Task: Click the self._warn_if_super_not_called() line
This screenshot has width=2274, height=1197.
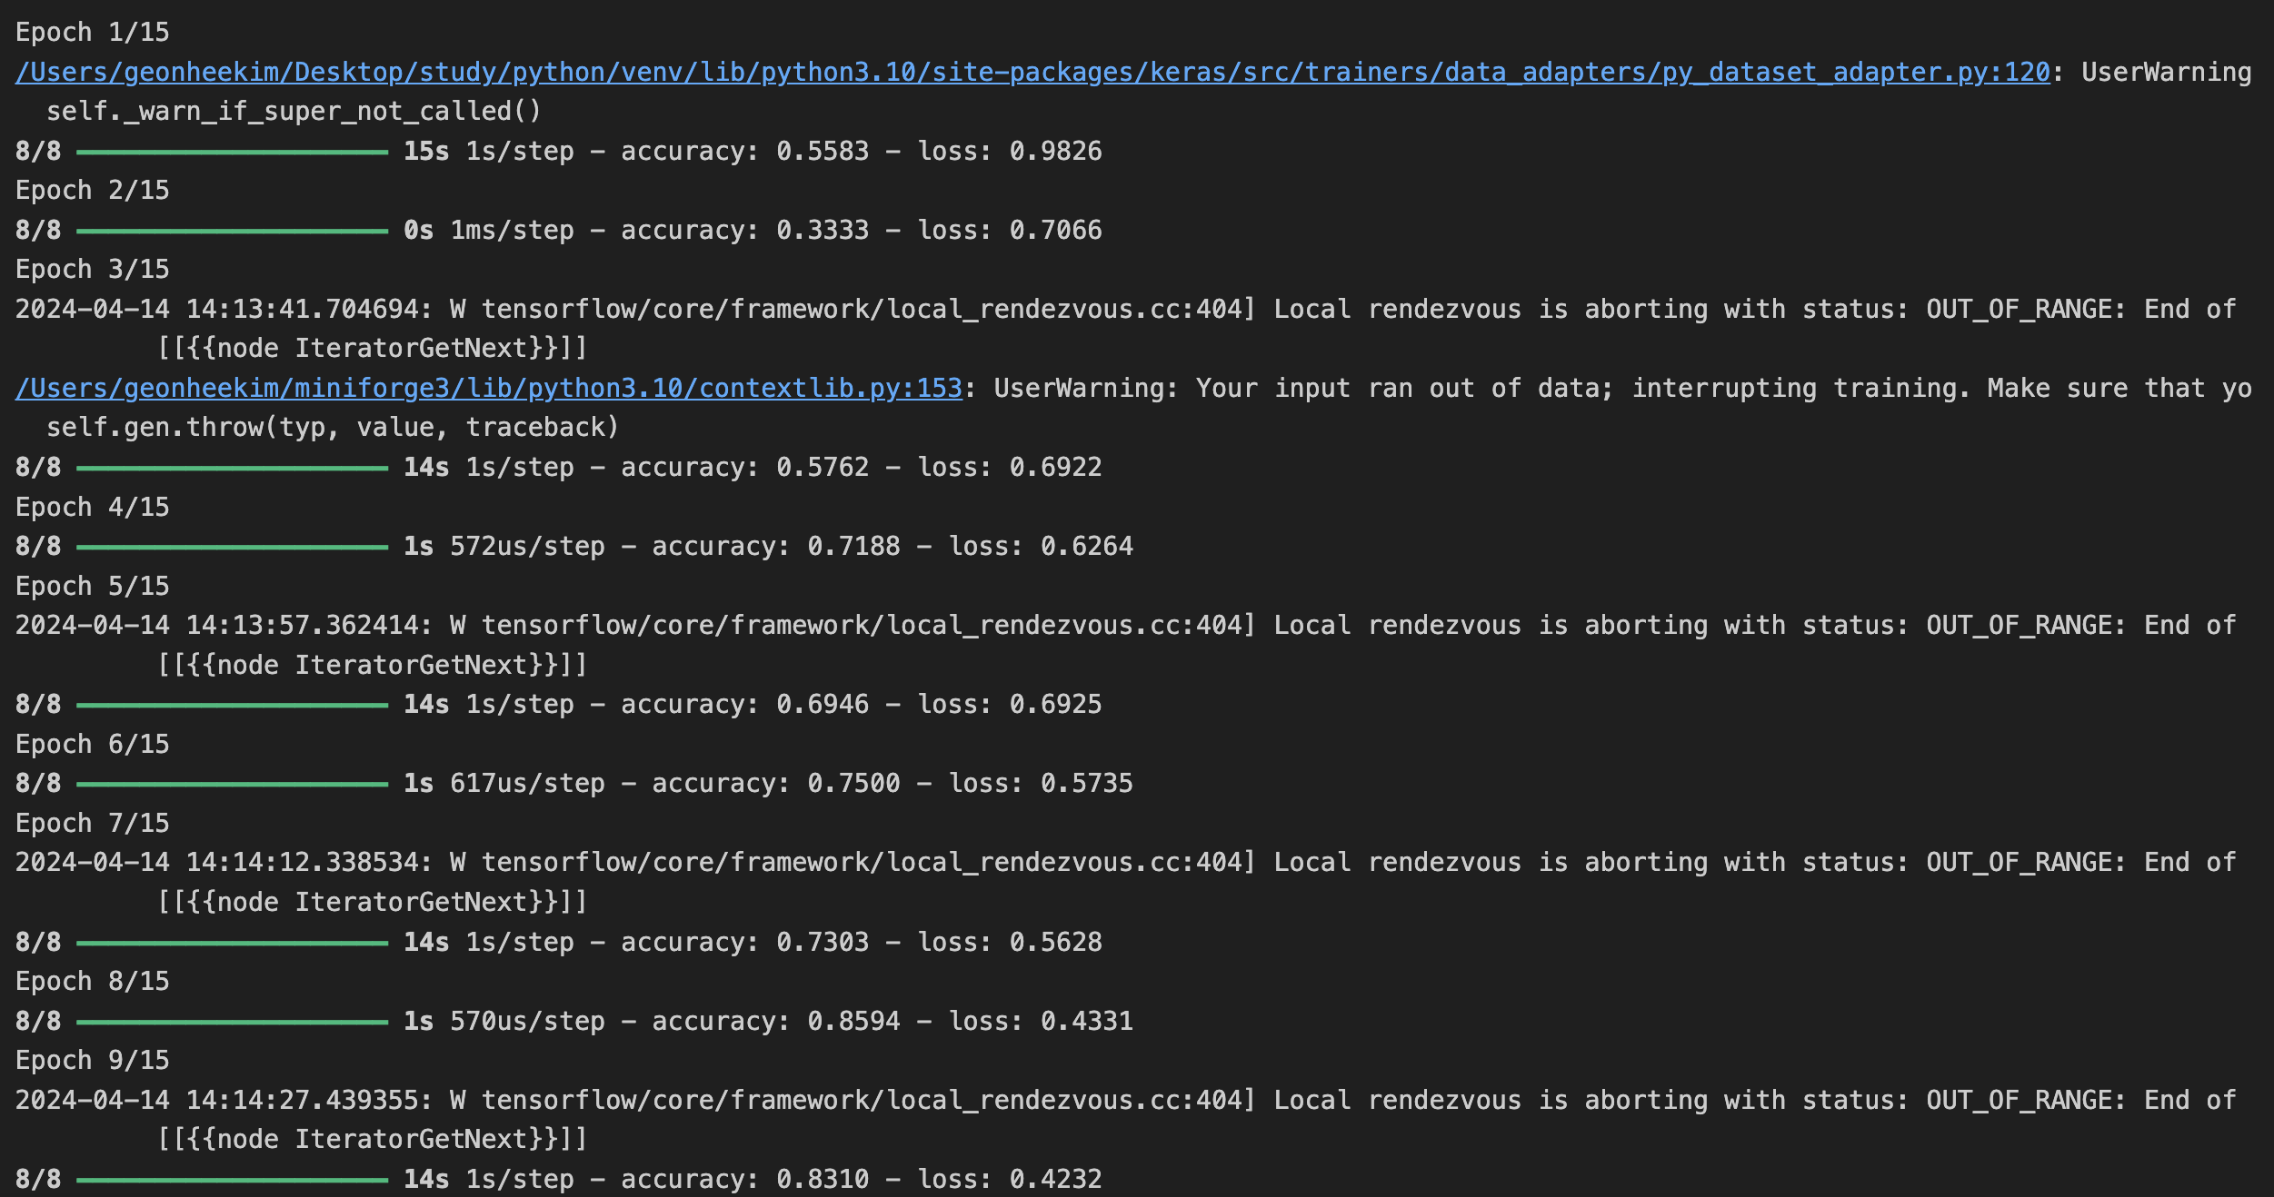Action: pos(294,111)
